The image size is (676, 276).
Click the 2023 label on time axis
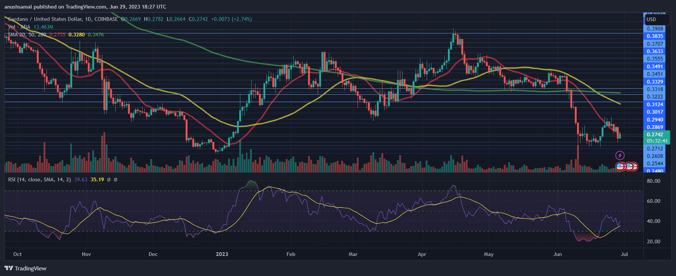(222, 254)
